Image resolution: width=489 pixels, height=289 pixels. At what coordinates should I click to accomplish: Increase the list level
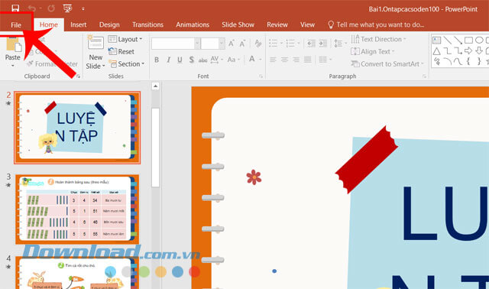[322, 44]
